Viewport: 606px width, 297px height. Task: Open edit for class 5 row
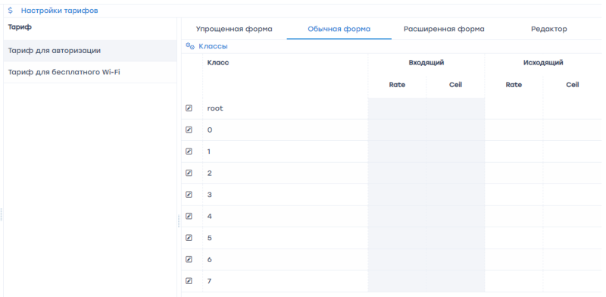(189, 238)
